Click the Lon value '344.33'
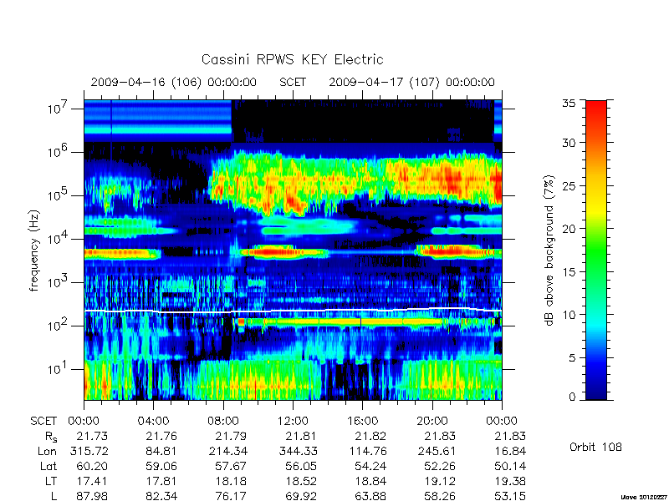669x501 pixels. 298,451
